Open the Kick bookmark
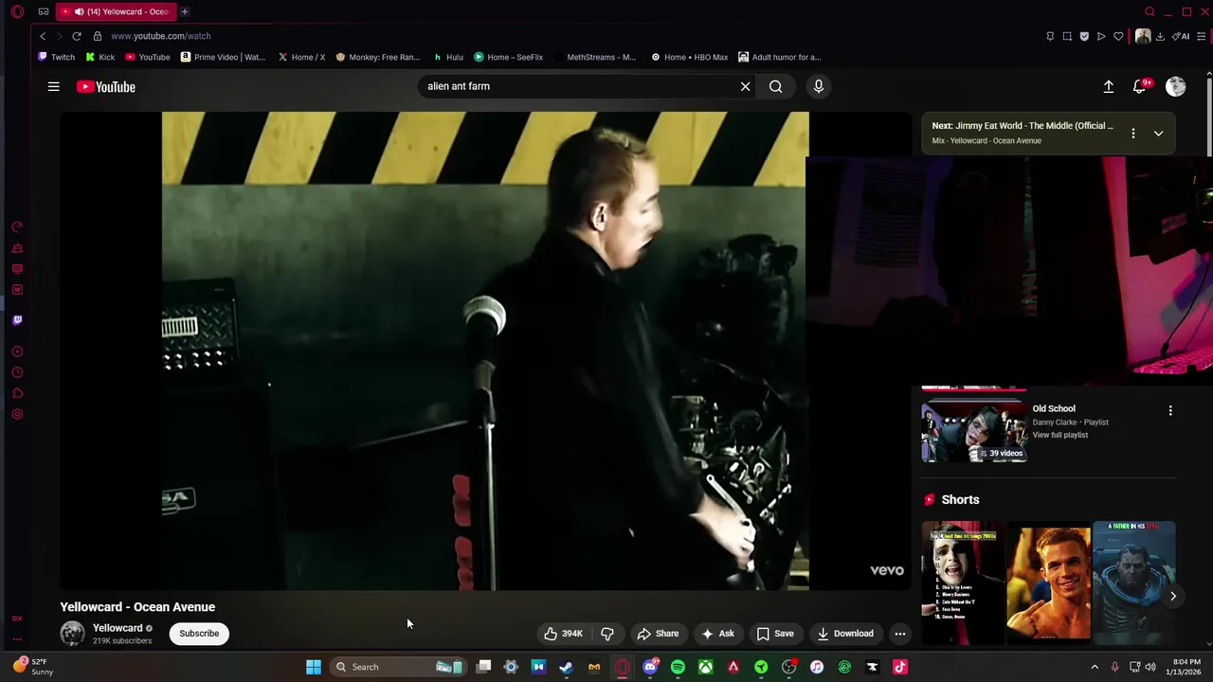Viewport: 1213px width, 682px height. (100, 57)
